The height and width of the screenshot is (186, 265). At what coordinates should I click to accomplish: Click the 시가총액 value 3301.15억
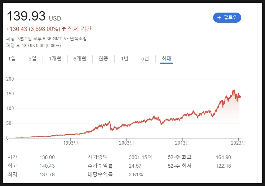click(140, 157)
